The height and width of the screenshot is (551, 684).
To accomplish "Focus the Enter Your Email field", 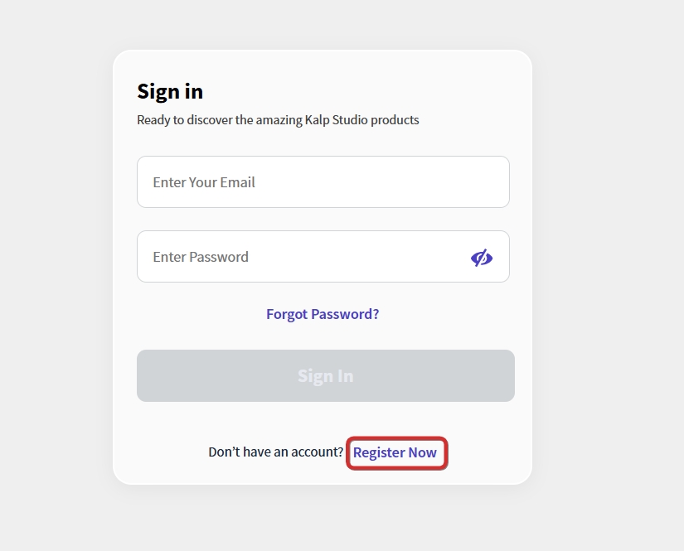I will tap(323, 182).
